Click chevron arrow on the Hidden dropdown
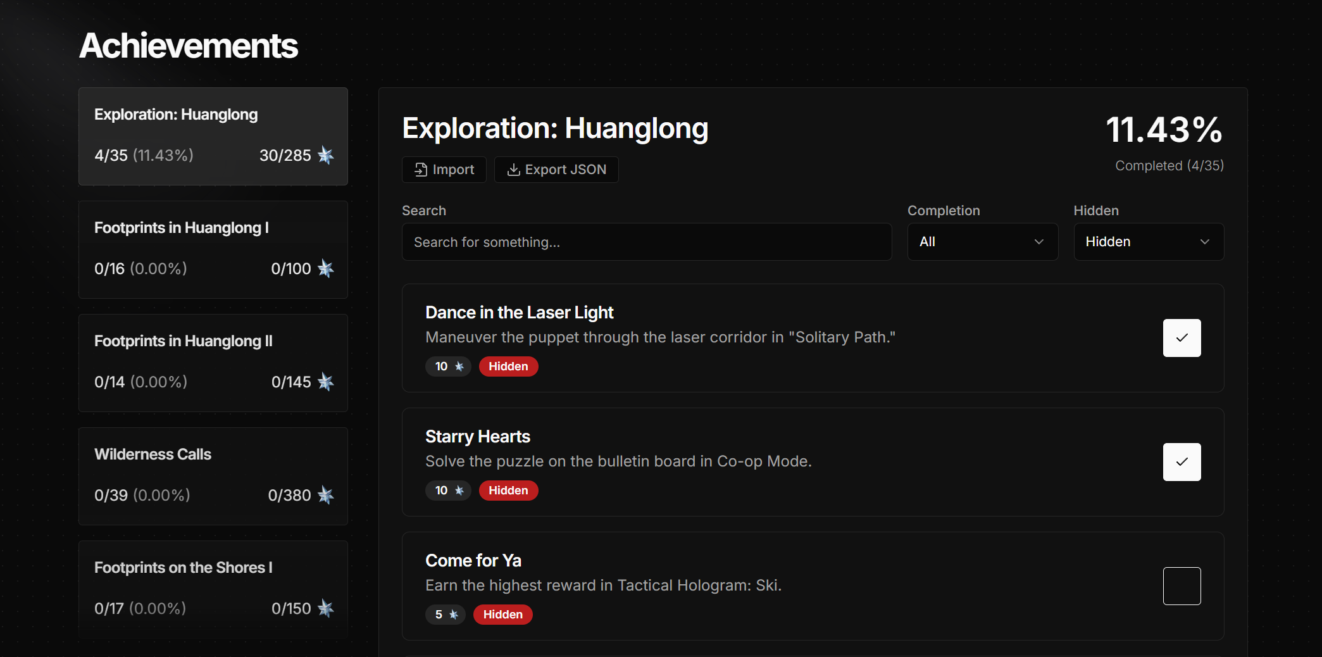 (x=1205, y=242)
